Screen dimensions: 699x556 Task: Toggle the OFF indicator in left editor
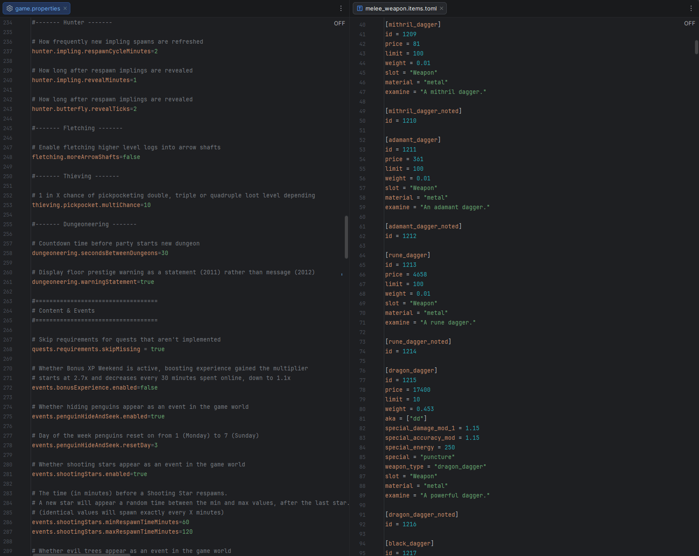click(x=339, y=23)
